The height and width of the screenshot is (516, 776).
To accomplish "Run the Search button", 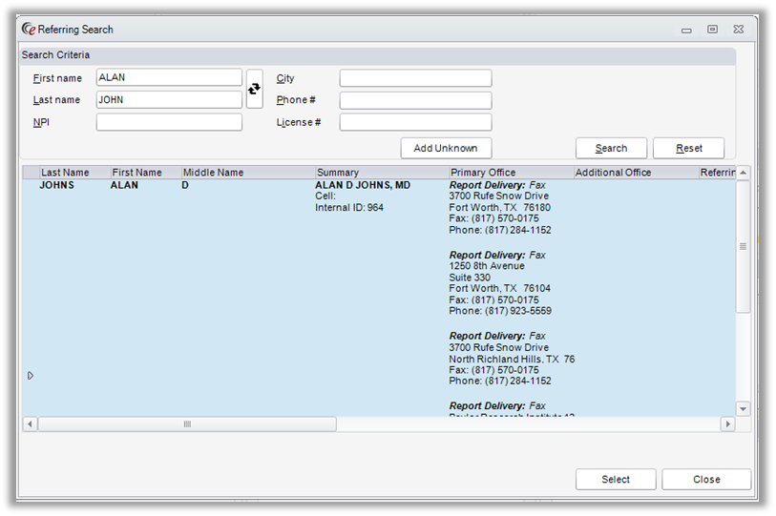I will [x=611, y=148].
